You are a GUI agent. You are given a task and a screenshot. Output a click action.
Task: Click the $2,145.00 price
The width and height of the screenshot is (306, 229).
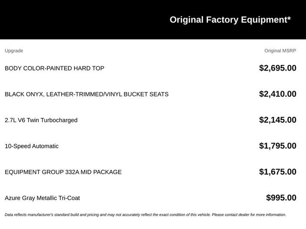coord(277,120)
